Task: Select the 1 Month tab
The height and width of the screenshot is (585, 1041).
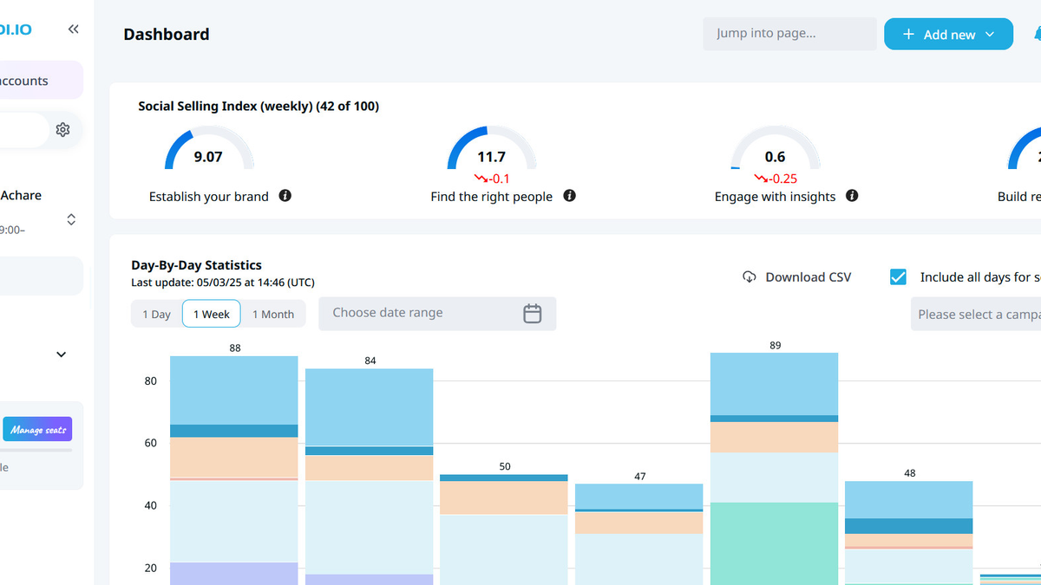Action: [x=273, y=314]
